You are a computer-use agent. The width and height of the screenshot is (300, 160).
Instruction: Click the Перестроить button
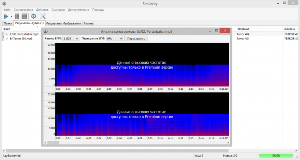[136, 39]
